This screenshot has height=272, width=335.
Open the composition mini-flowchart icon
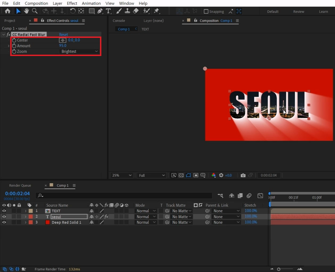pos(220,195)
